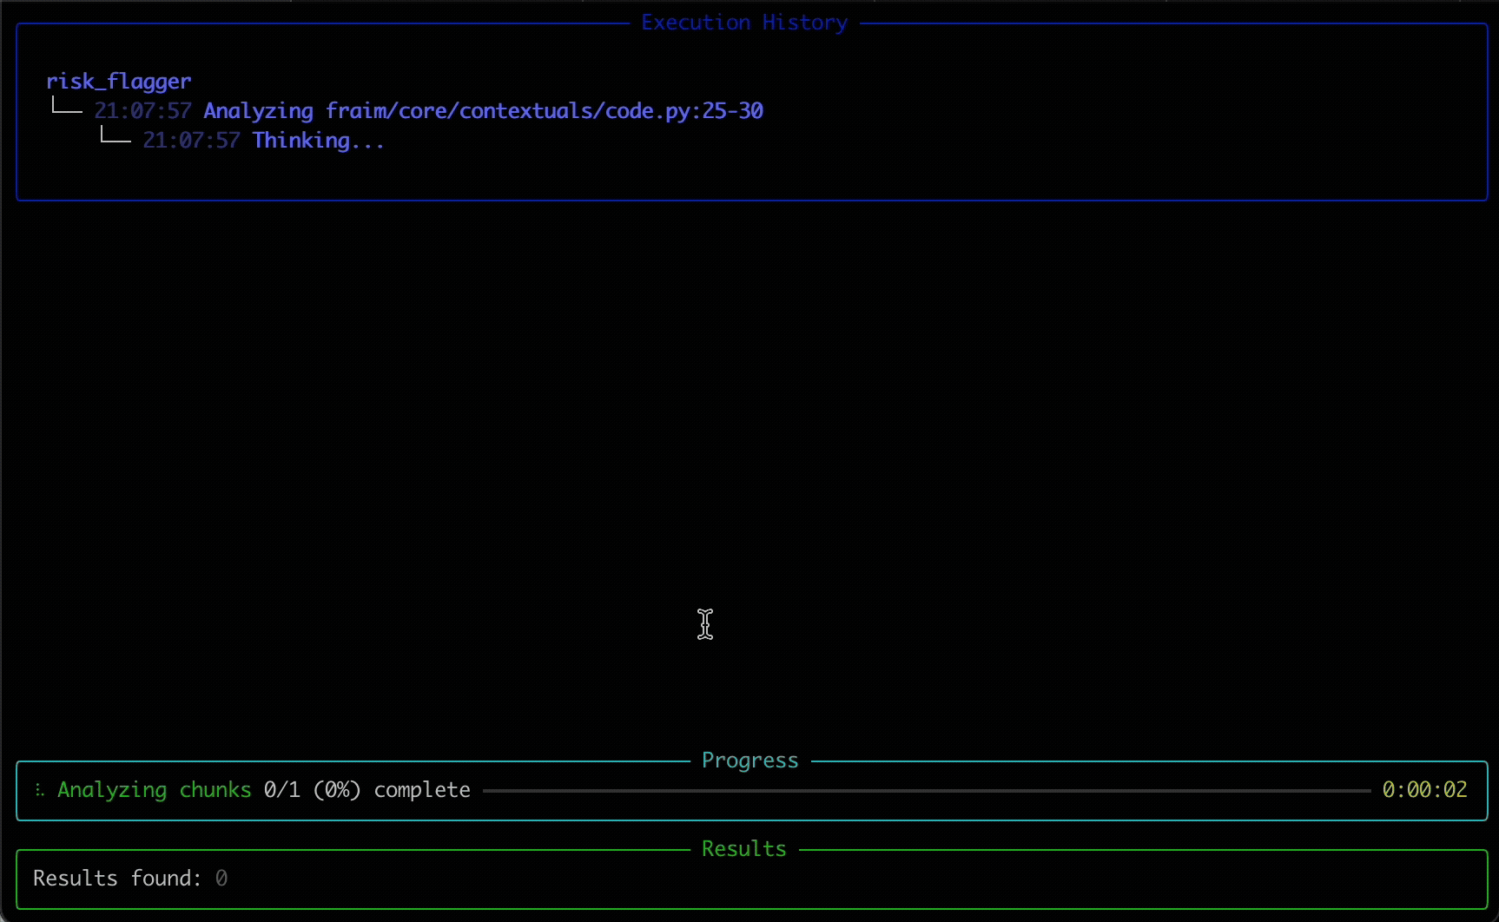This screenshot has width=1499, height=922.
Task: Click the Analyzing chunks progress bar track
Action: click(926, 791)
